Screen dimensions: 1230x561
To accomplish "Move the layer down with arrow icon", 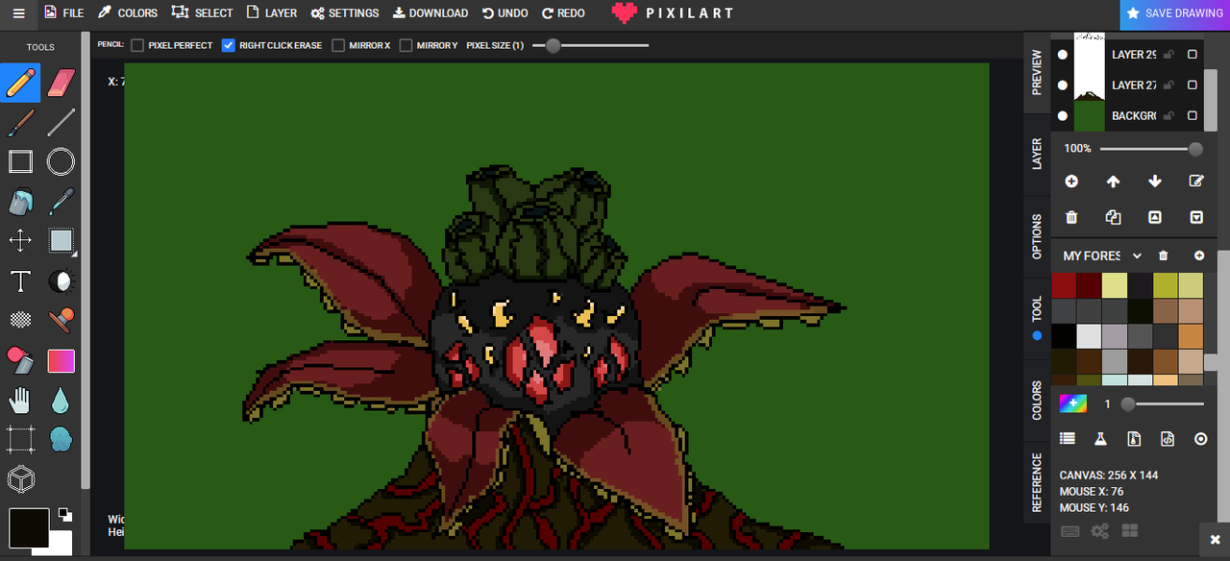I will pos(1155,181).
